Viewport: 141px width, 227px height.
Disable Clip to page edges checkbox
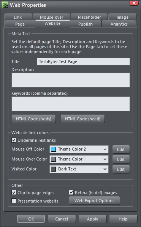[14, 193]
